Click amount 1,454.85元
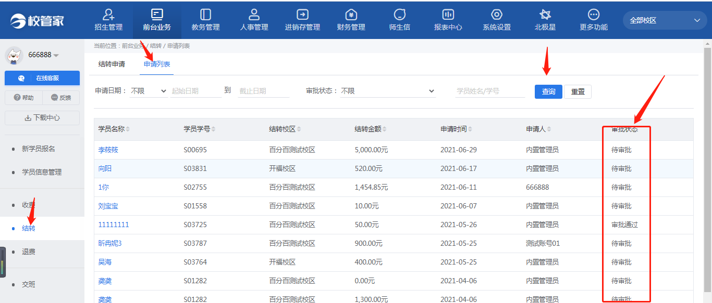 tap(371, 187)
